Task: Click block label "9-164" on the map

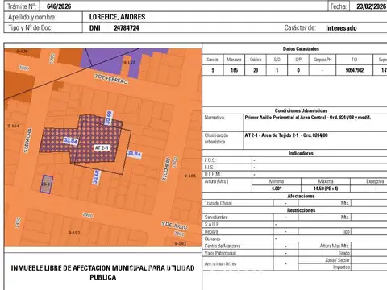Action: 14,126
